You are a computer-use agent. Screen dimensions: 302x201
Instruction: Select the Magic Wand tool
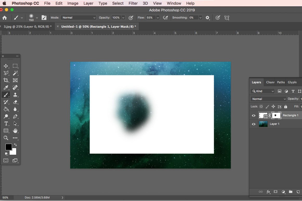[15, 73]
